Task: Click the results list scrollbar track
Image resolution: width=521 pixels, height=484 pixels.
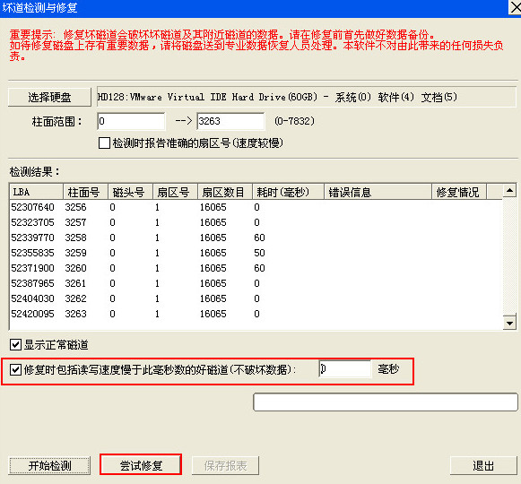Action: pos(509,255)
